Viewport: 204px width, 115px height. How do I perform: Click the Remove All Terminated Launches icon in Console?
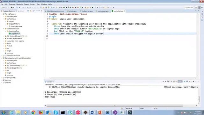[x=168, y=81]
